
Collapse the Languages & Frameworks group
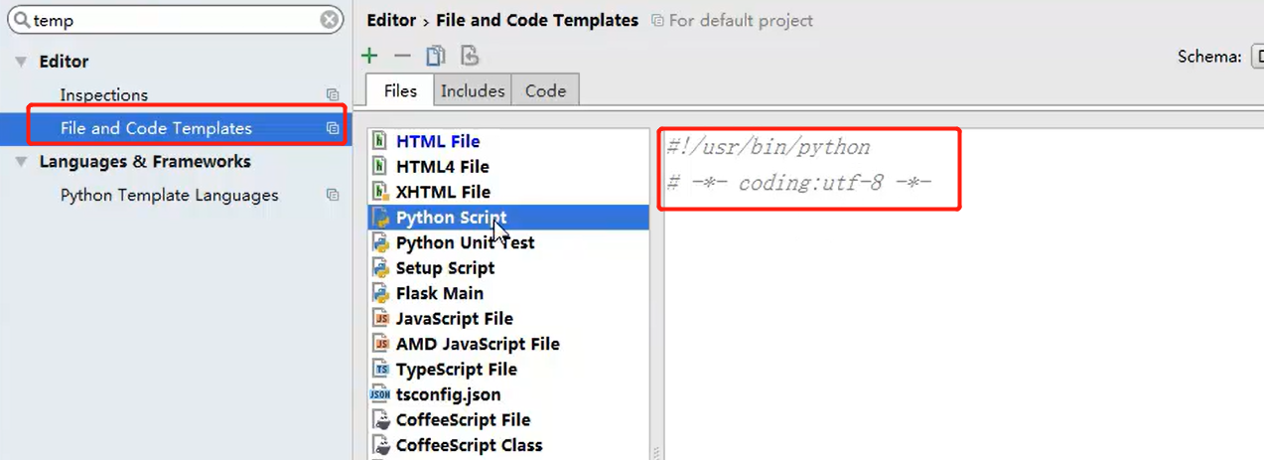20,162
